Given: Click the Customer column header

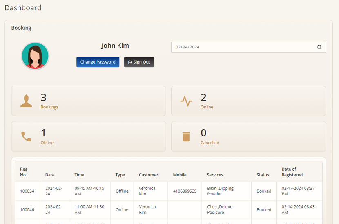Looking at the screenshot, I should tap(148, 175).
